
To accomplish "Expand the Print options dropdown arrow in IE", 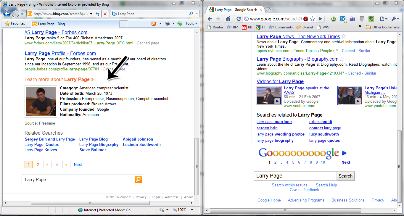I will 173,24.
